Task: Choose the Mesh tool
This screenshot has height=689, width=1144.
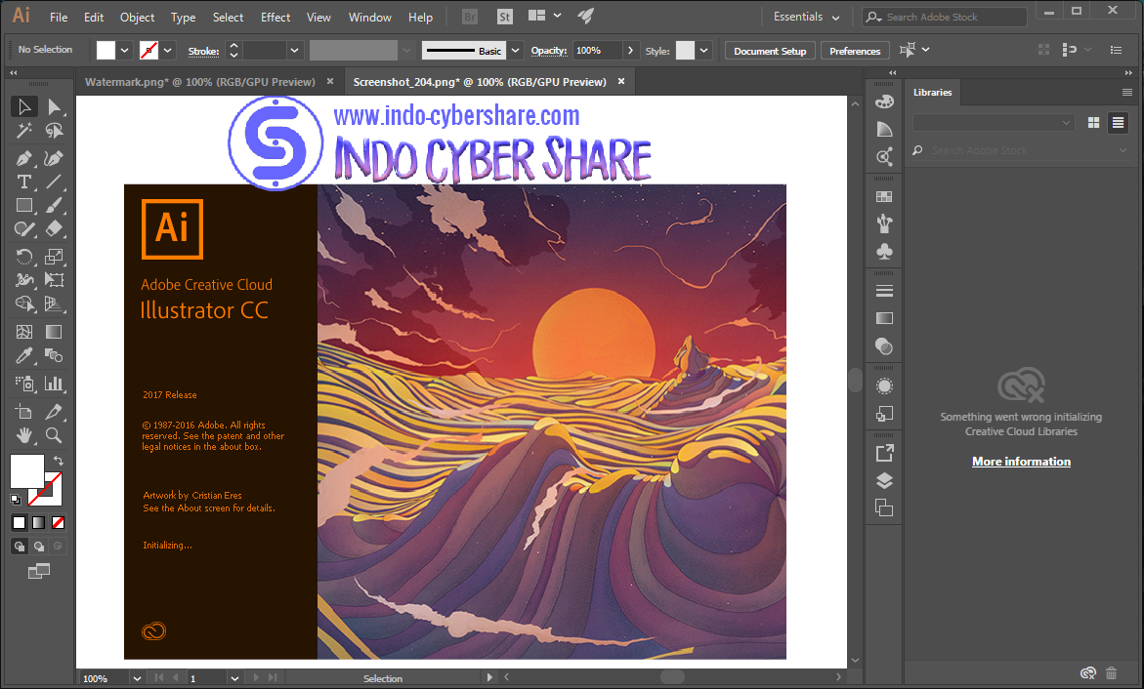Action: coord(24,332)
